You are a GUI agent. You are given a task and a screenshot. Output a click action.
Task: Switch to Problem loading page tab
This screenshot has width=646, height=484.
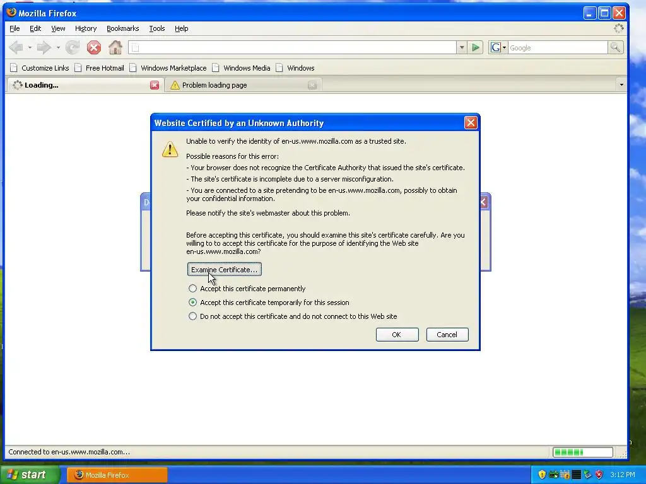[x=243, y=85]
